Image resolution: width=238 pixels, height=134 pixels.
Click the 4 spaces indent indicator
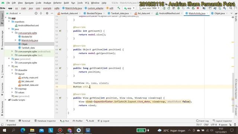coord(223,125)
